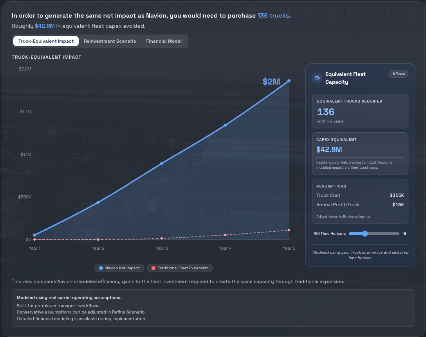The height and width of the screenshot is (337, 426).
Task: Click the Year 3 data point on blue line
Action: (x=162, y=164)
